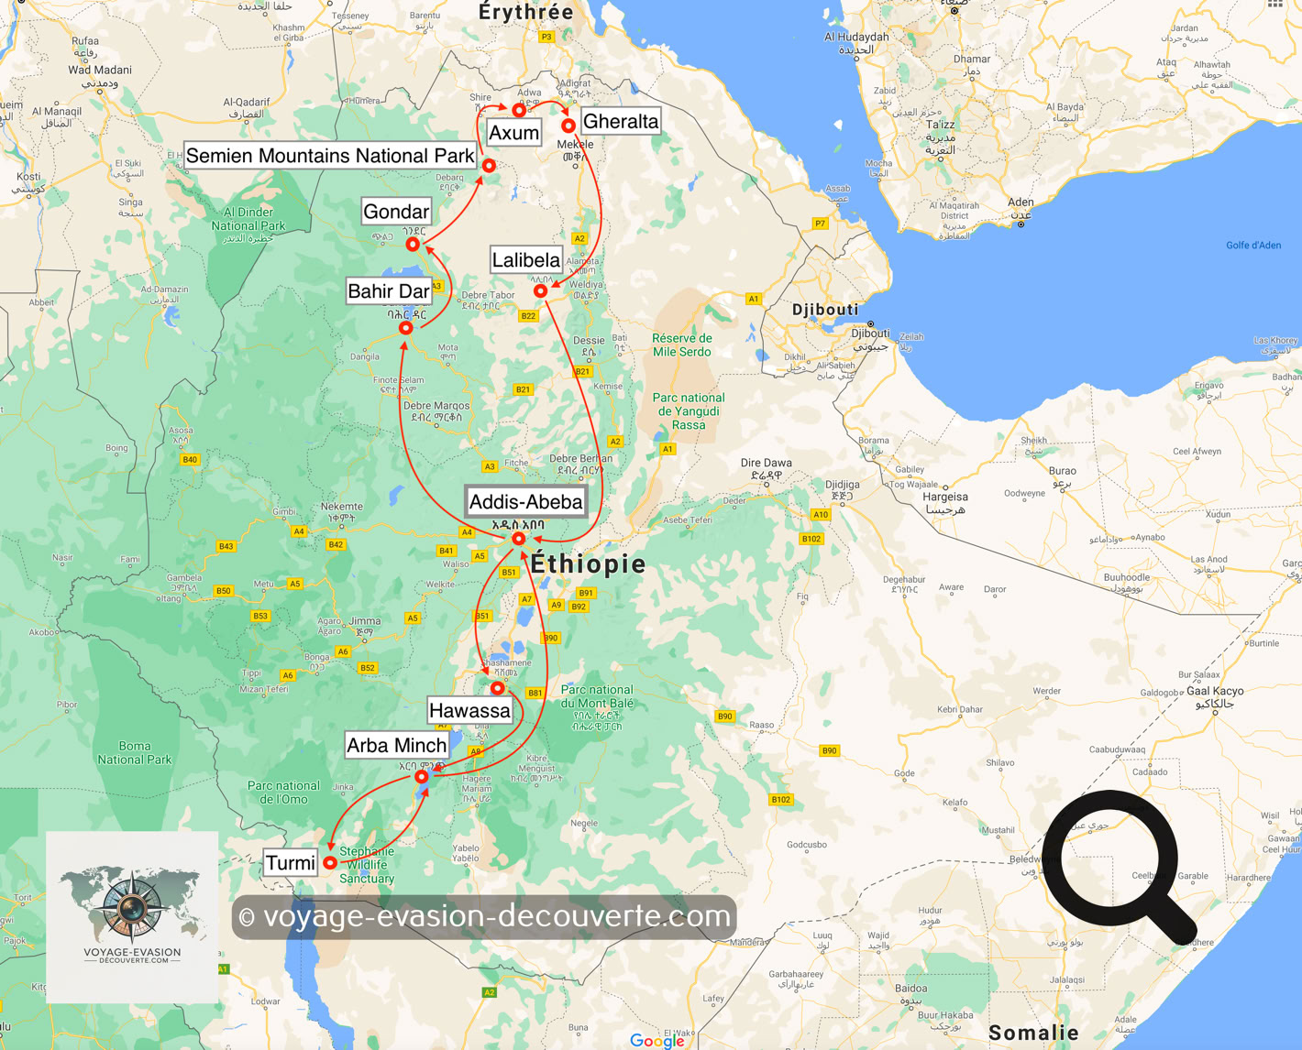Select the Turmi red location marker
1302x1050 pixels.
[x=329, y=862]
